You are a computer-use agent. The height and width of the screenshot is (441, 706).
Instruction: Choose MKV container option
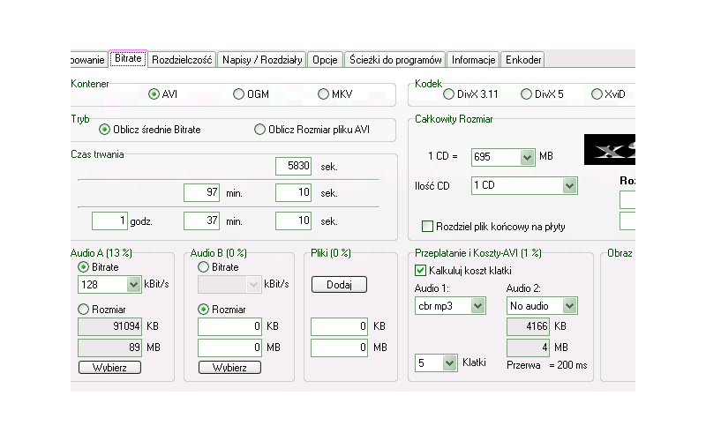(x=323, y=94)
